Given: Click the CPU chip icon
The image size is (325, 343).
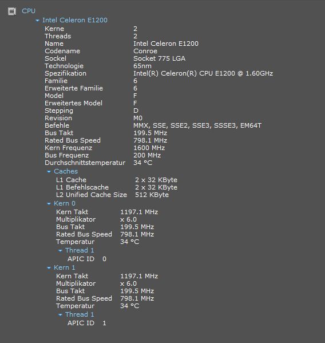Looking at the screenshot, I should coord(12,11).
